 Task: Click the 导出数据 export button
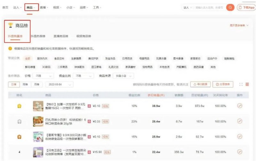pos(200,84)
